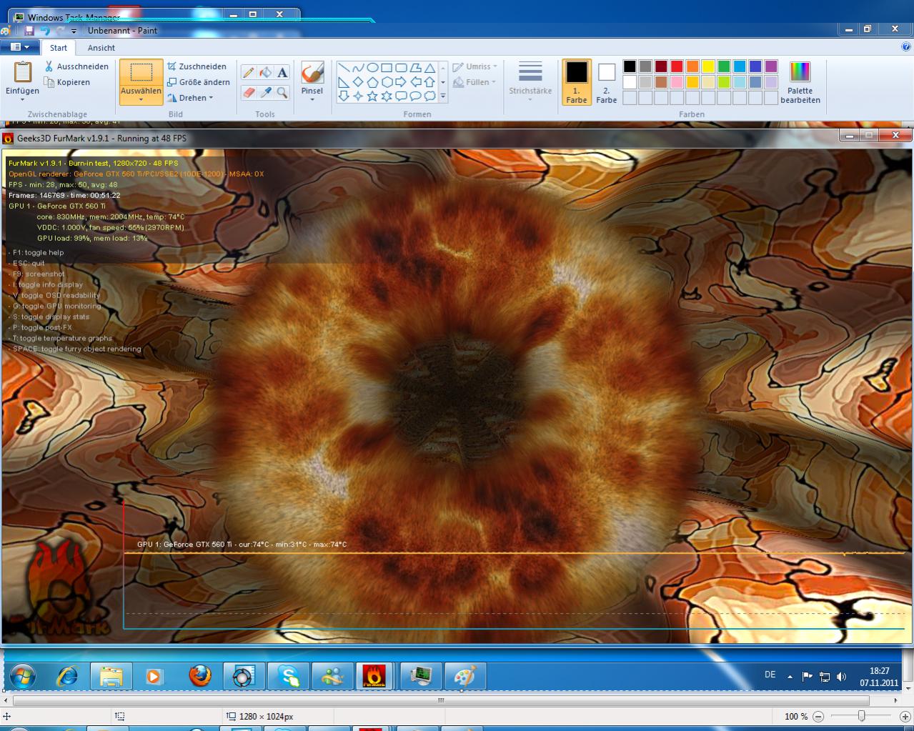Choose the curve shape
Image resolution: width=914 pixels, height=731 pixels.
click(358, 68)
